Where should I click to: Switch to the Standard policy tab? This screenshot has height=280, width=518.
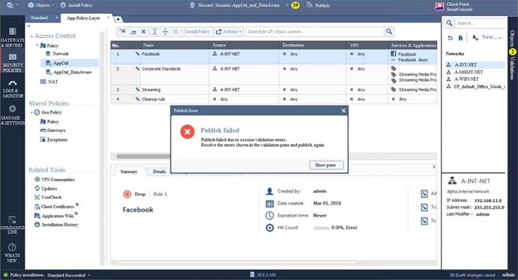click(x=39, y=18)
